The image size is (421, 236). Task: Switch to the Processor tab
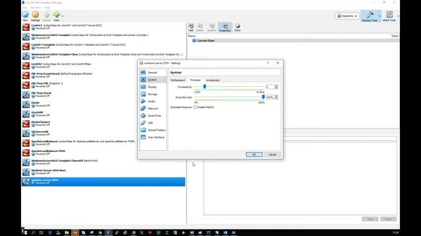click(195, 80)
